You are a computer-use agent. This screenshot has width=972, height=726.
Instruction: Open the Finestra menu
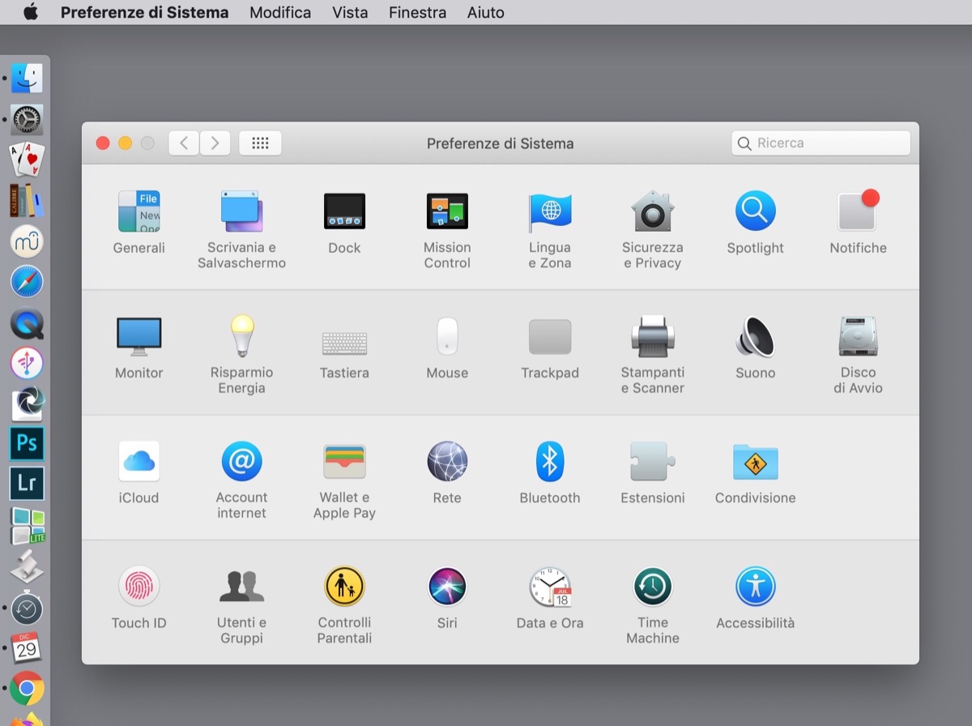pyautogui.click(x=417, y=12)
